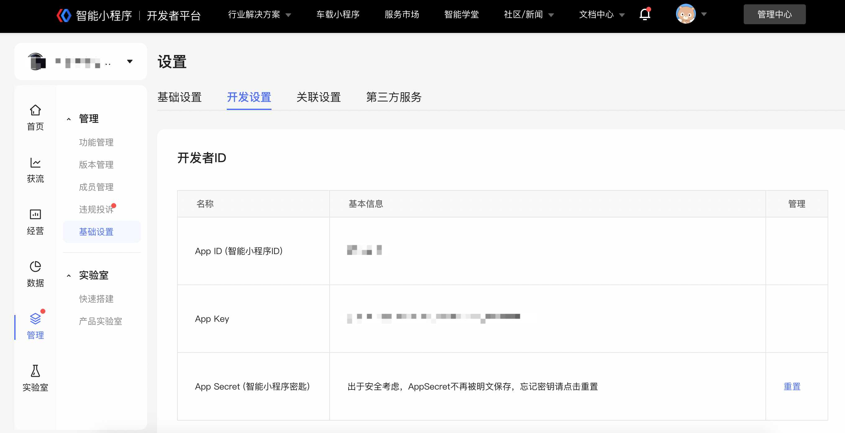The width and height of the screenshot is (845, 433).
Task: Click the 管理中心 button
Action: point(774,14)
